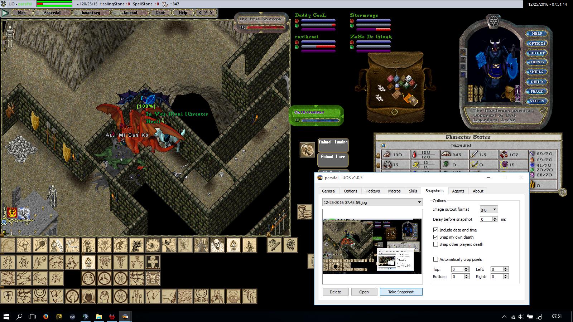Click the armored torso icon in third row
The image size is (573, 322).
tap(153, 278)
